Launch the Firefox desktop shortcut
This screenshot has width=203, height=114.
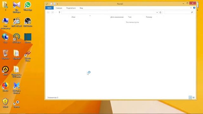(5, 87)
